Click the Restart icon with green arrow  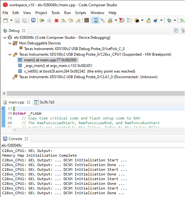point(148,20)
